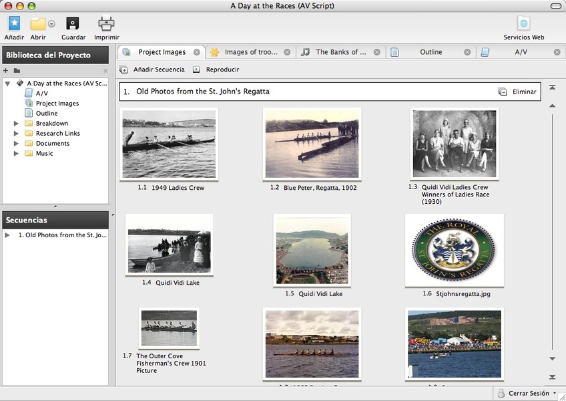Select the Stjohnsregatta.jpg crest thumbnail
The width and height of the screenshot is (566, 401).
(455, 250)
